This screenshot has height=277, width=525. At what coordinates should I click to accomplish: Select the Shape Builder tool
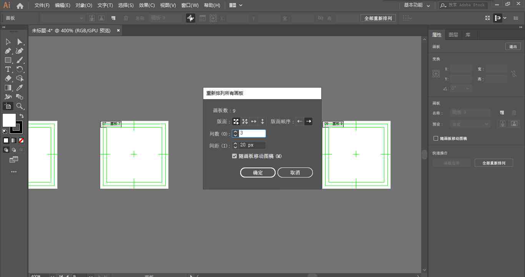pos(20,78)
